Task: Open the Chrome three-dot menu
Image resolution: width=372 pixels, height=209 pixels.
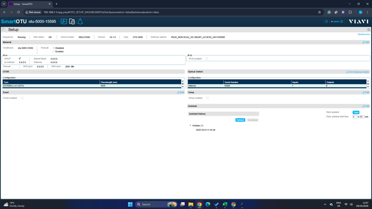Action: [x=367, y=12]
